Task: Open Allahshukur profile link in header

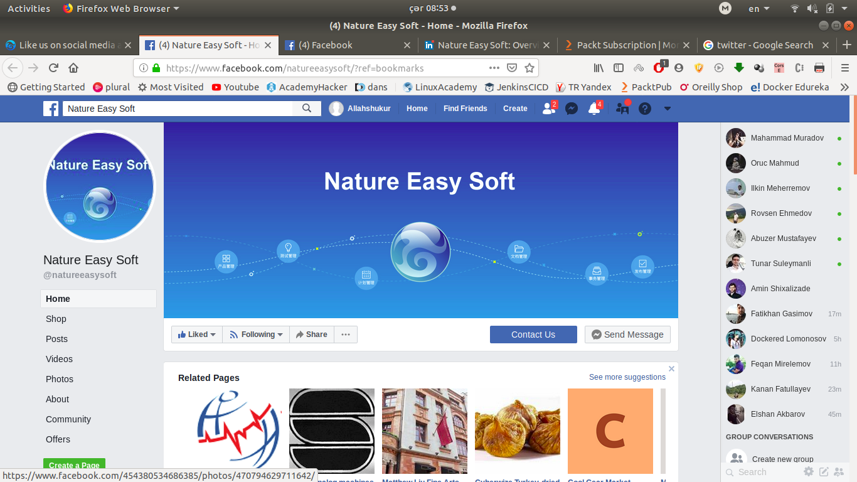Action: click(x=360, y=109)
